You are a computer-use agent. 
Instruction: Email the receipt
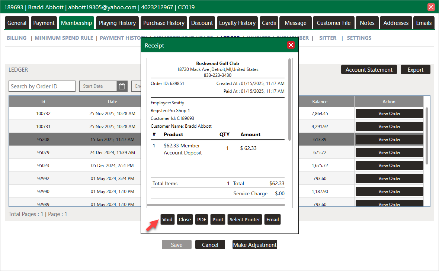tap(272, 219)
